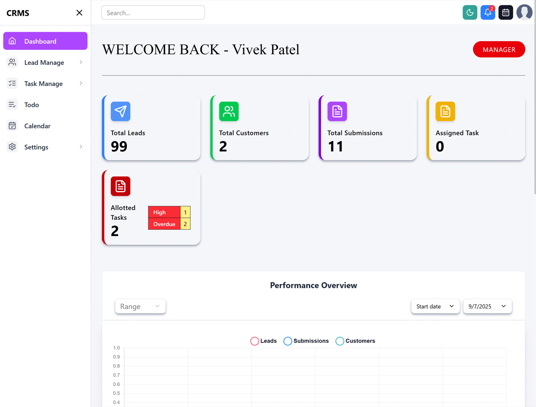The height and width of the screenshot is (407, 536).
Task: Click the Search input field
Action: 153,13
